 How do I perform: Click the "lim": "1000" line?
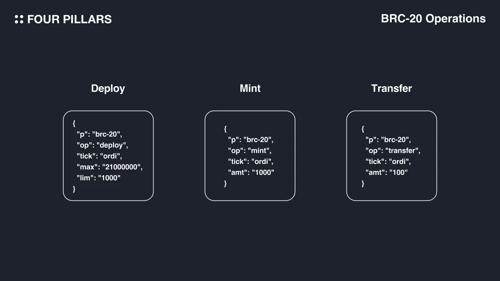99,178
